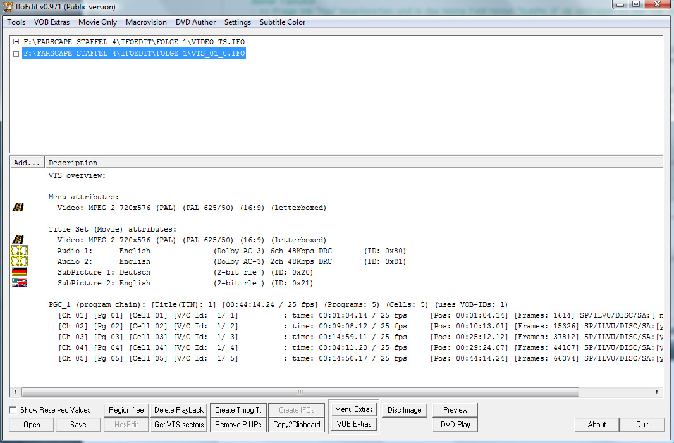Select the Dolby icon for Audio 1
Screen dimensions: 674x443
19,251
